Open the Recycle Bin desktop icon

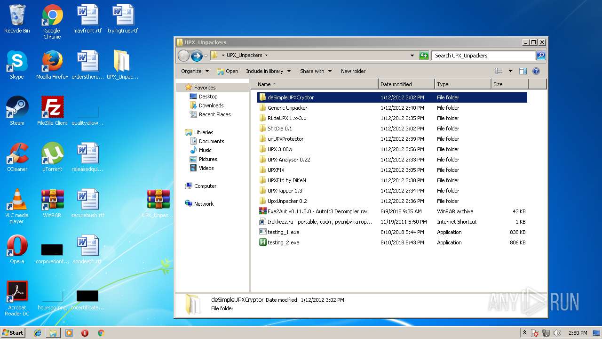(17, 19)
